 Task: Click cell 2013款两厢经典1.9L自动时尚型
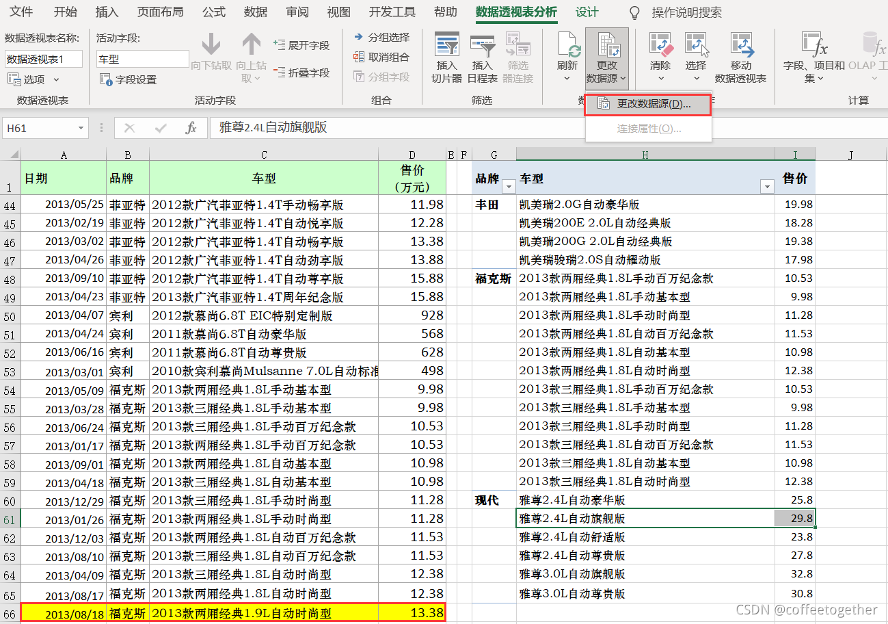click(264, 613)
